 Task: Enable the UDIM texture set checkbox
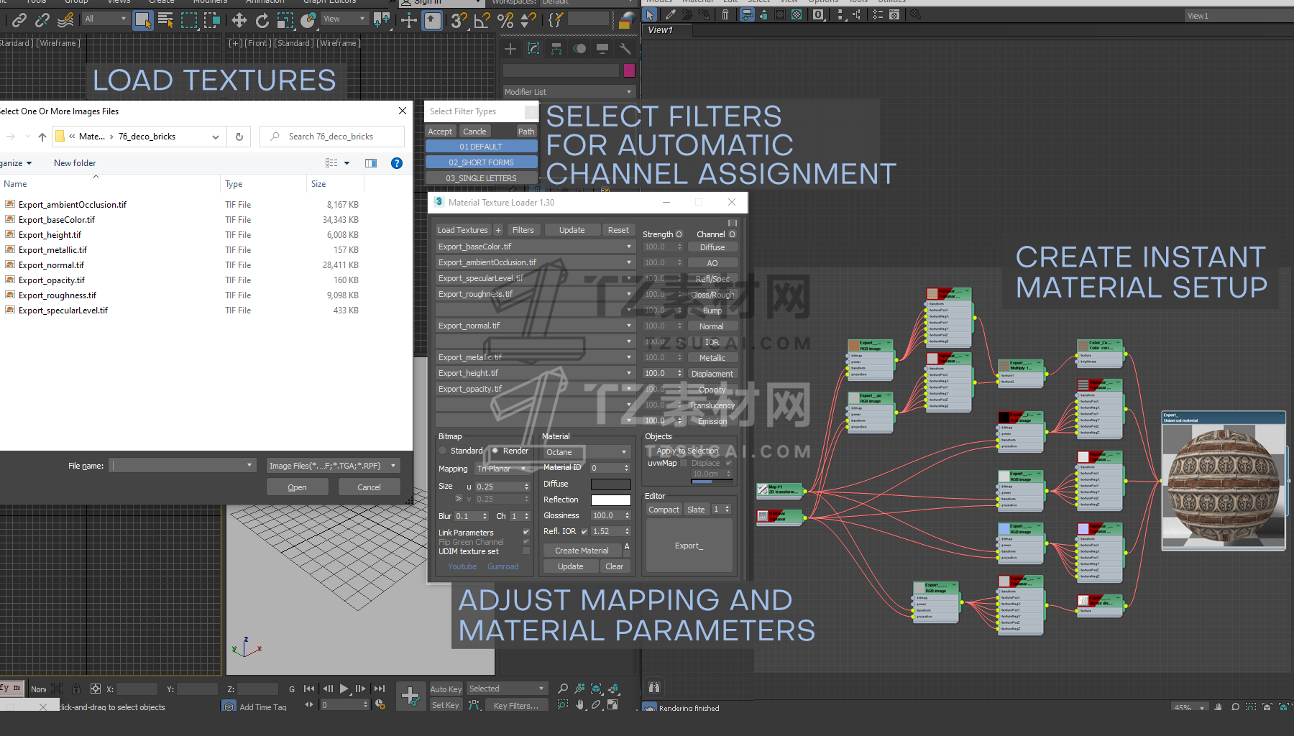pyautogui.click(x=526, y=551)
